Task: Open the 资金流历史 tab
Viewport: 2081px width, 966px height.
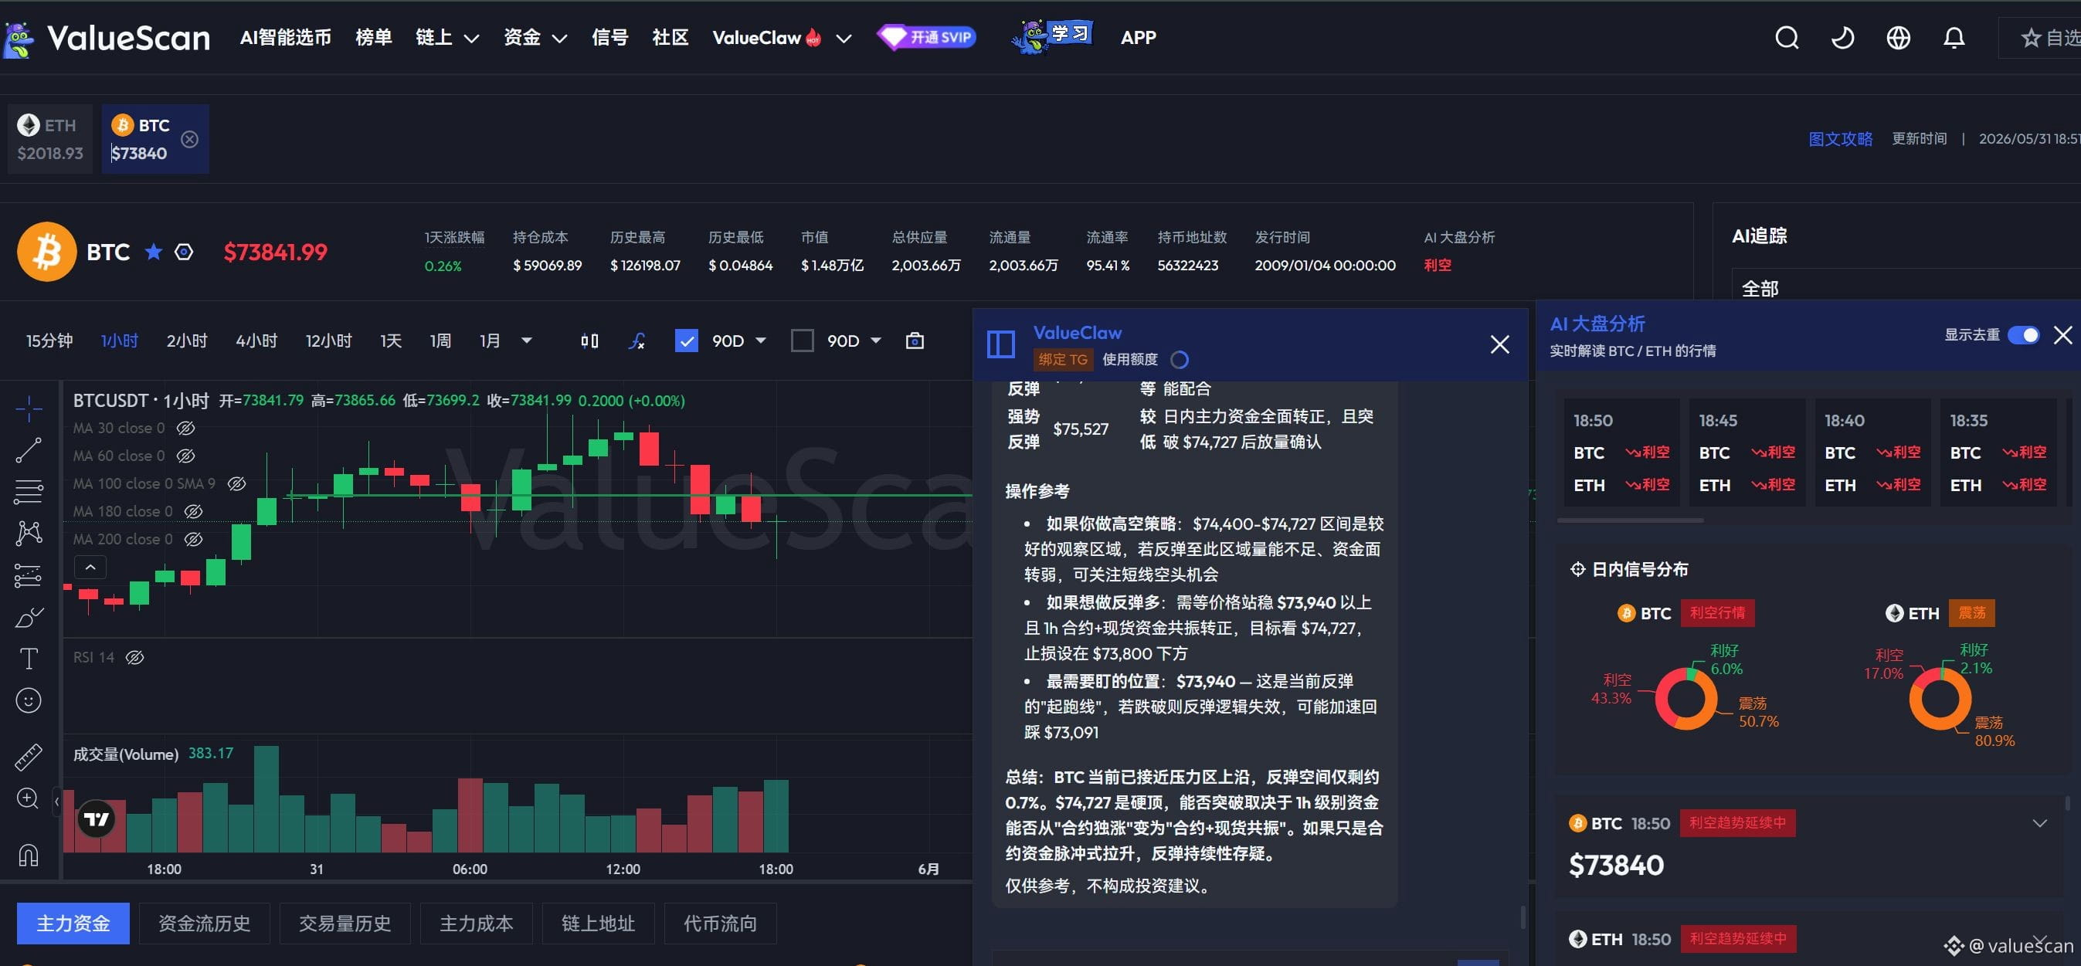Action: tap(205, 924)
